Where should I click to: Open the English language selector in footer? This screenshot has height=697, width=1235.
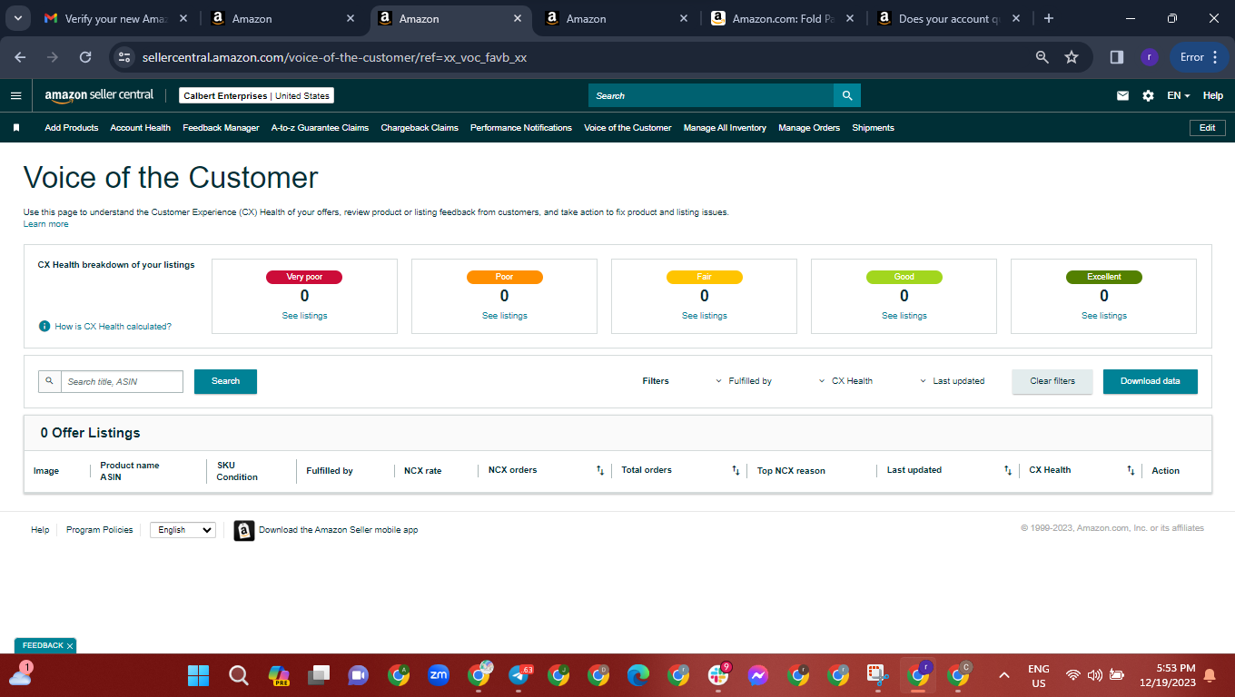tap(183, 530)
